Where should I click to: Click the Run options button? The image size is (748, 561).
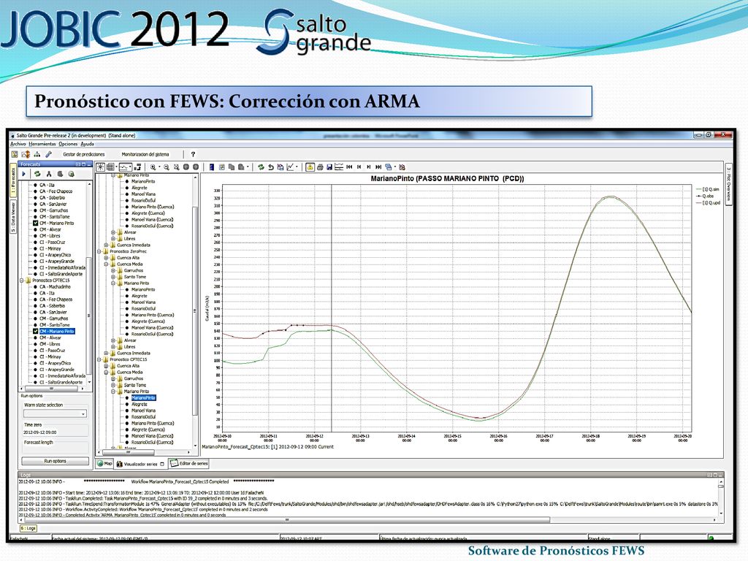click(x=55, y=461)
